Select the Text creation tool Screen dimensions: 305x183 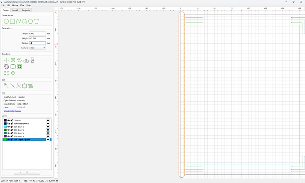pyautogui.click(x=37, y=21)
